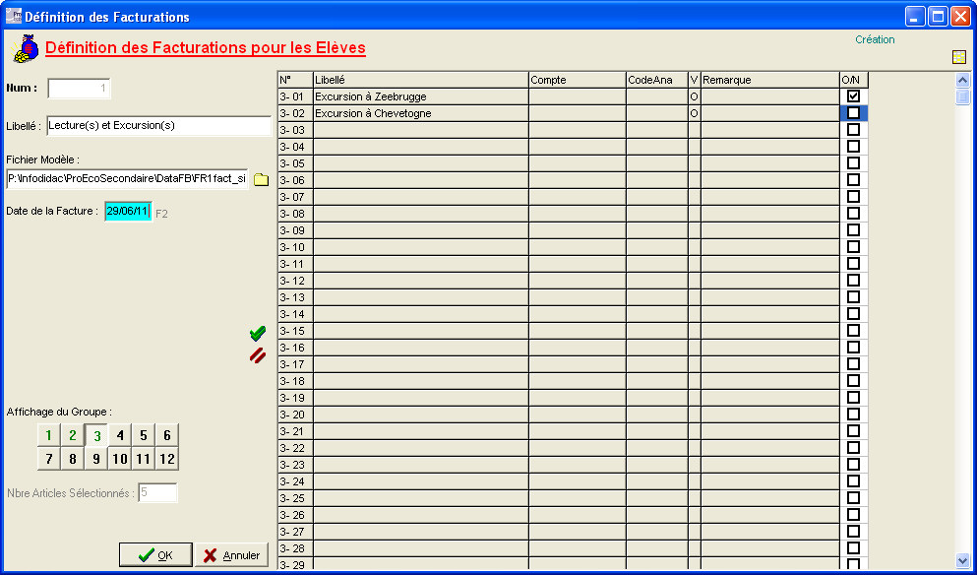Click the CodeAna column header
The width and height of the screenshot is (977, 575).
(x=656, y=80)
